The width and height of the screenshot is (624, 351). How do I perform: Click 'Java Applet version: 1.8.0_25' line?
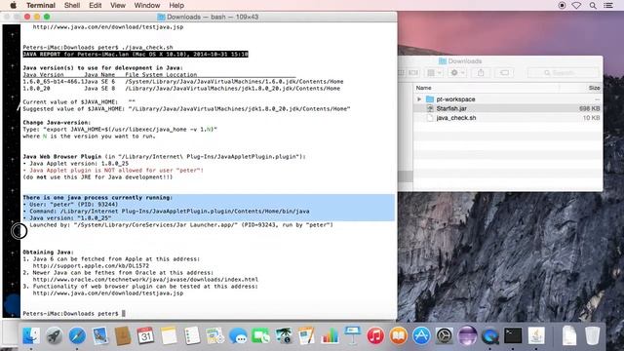coord(76,164)
